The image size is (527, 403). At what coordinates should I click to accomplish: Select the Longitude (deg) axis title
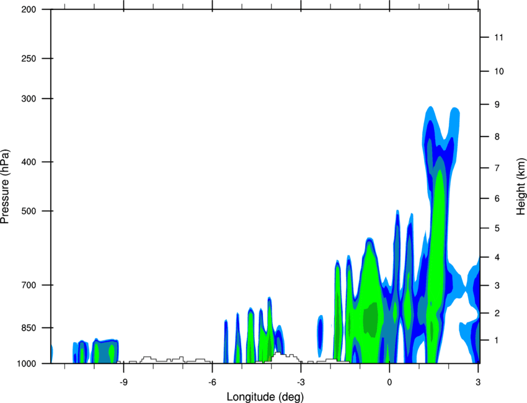click(265, 397)
